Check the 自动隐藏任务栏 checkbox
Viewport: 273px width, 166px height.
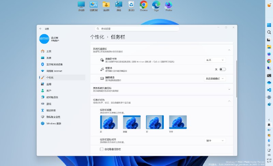102,149
